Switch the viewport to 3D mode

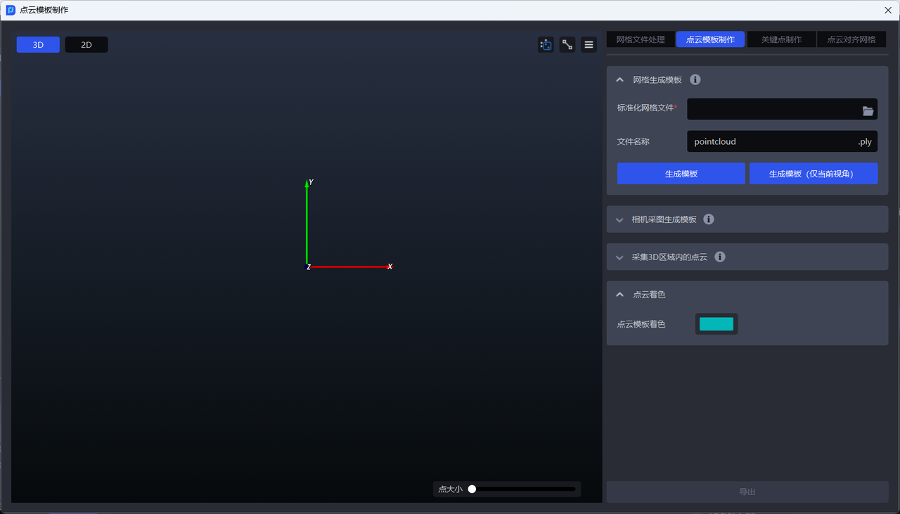point(38,45)
